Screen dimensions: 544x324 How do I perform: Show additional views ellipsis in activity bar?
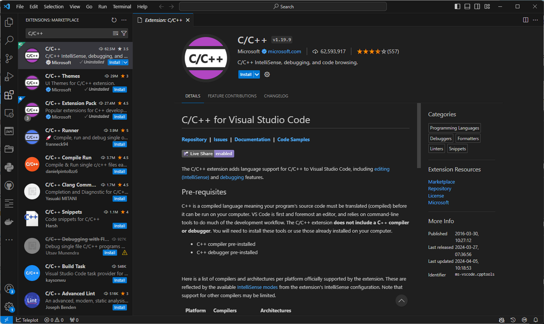click(9, 240)
